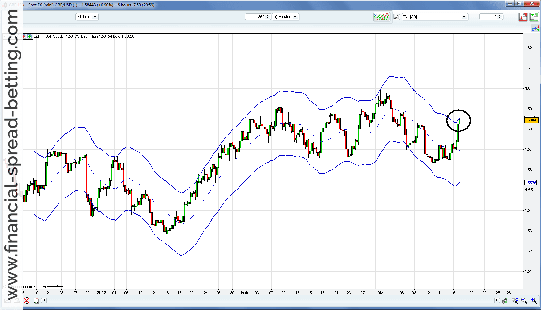
Task: Open the (x) minutes unit dropdown
Action: (x=285, y=17)
